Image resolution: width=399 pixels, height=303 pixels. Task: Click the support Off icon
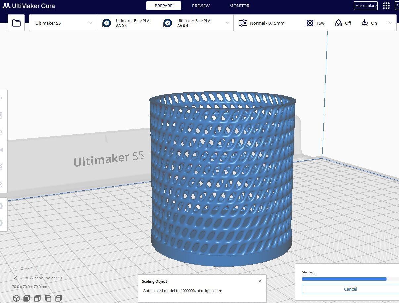coord(338,23)
